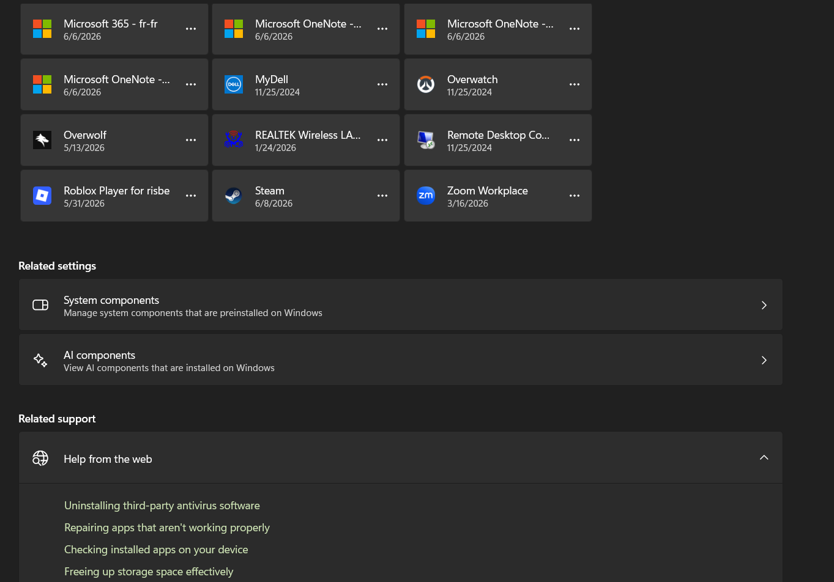Click the "Related support" heading
The height and width of the screenshot is (582, 834).
tap(57, 419)
